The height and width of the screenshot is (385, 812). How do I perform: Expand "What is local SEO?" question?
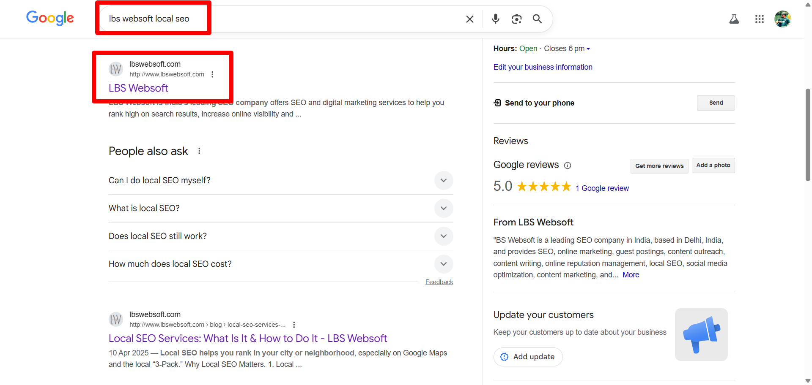click(443, 209)
